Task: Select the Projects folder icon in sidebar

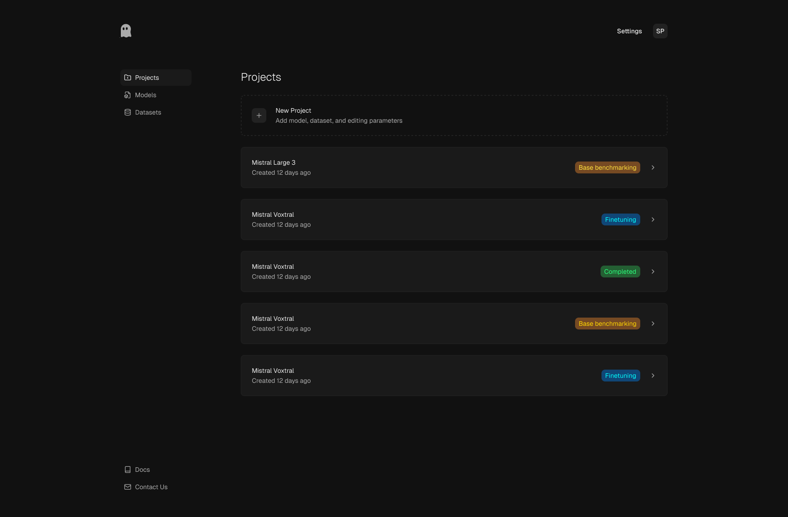Action: 128,78
